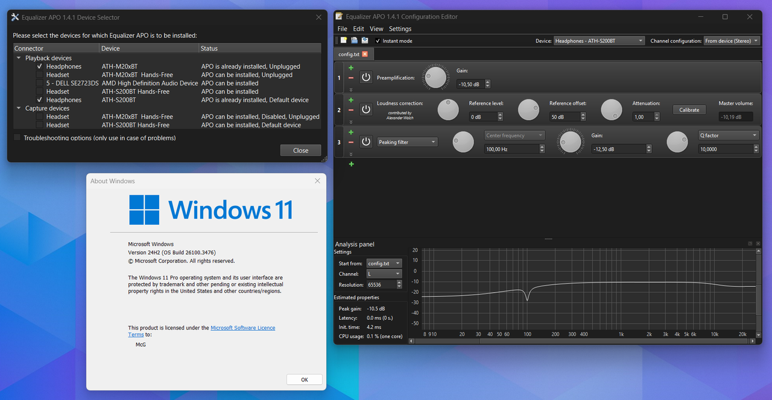Viewport: 772px width, 400px height.
Task: Click wrench icon in Device Selector title bar
Action: (16, 17)
